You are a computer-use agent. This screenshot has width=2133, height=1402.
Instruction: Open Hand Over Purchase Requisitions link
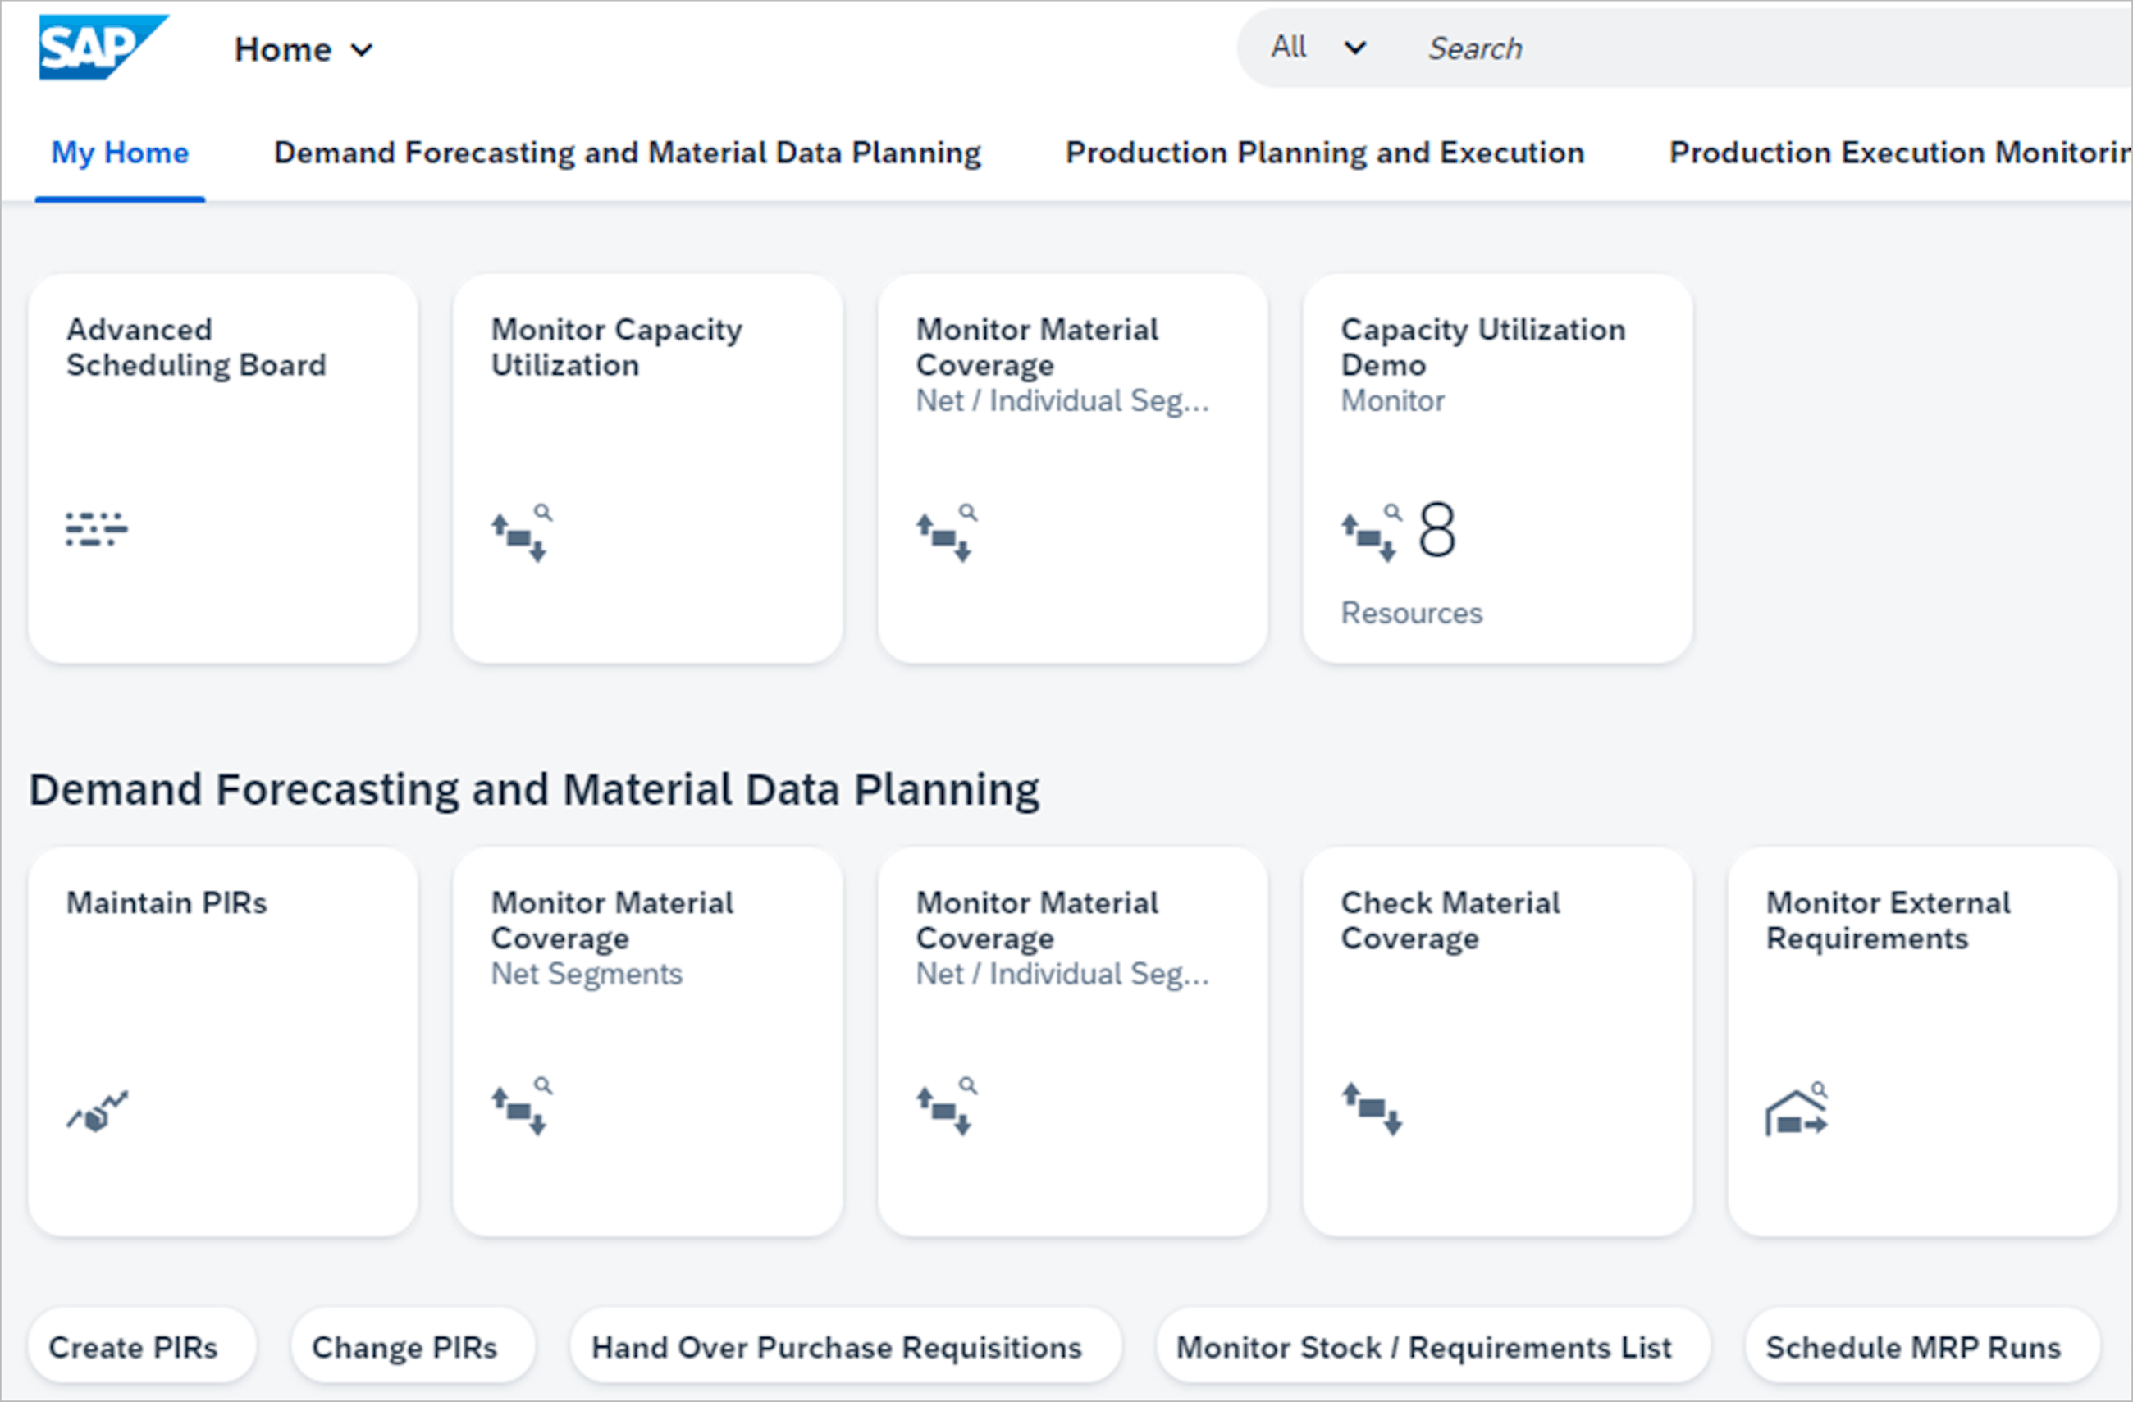point(836,1347)
